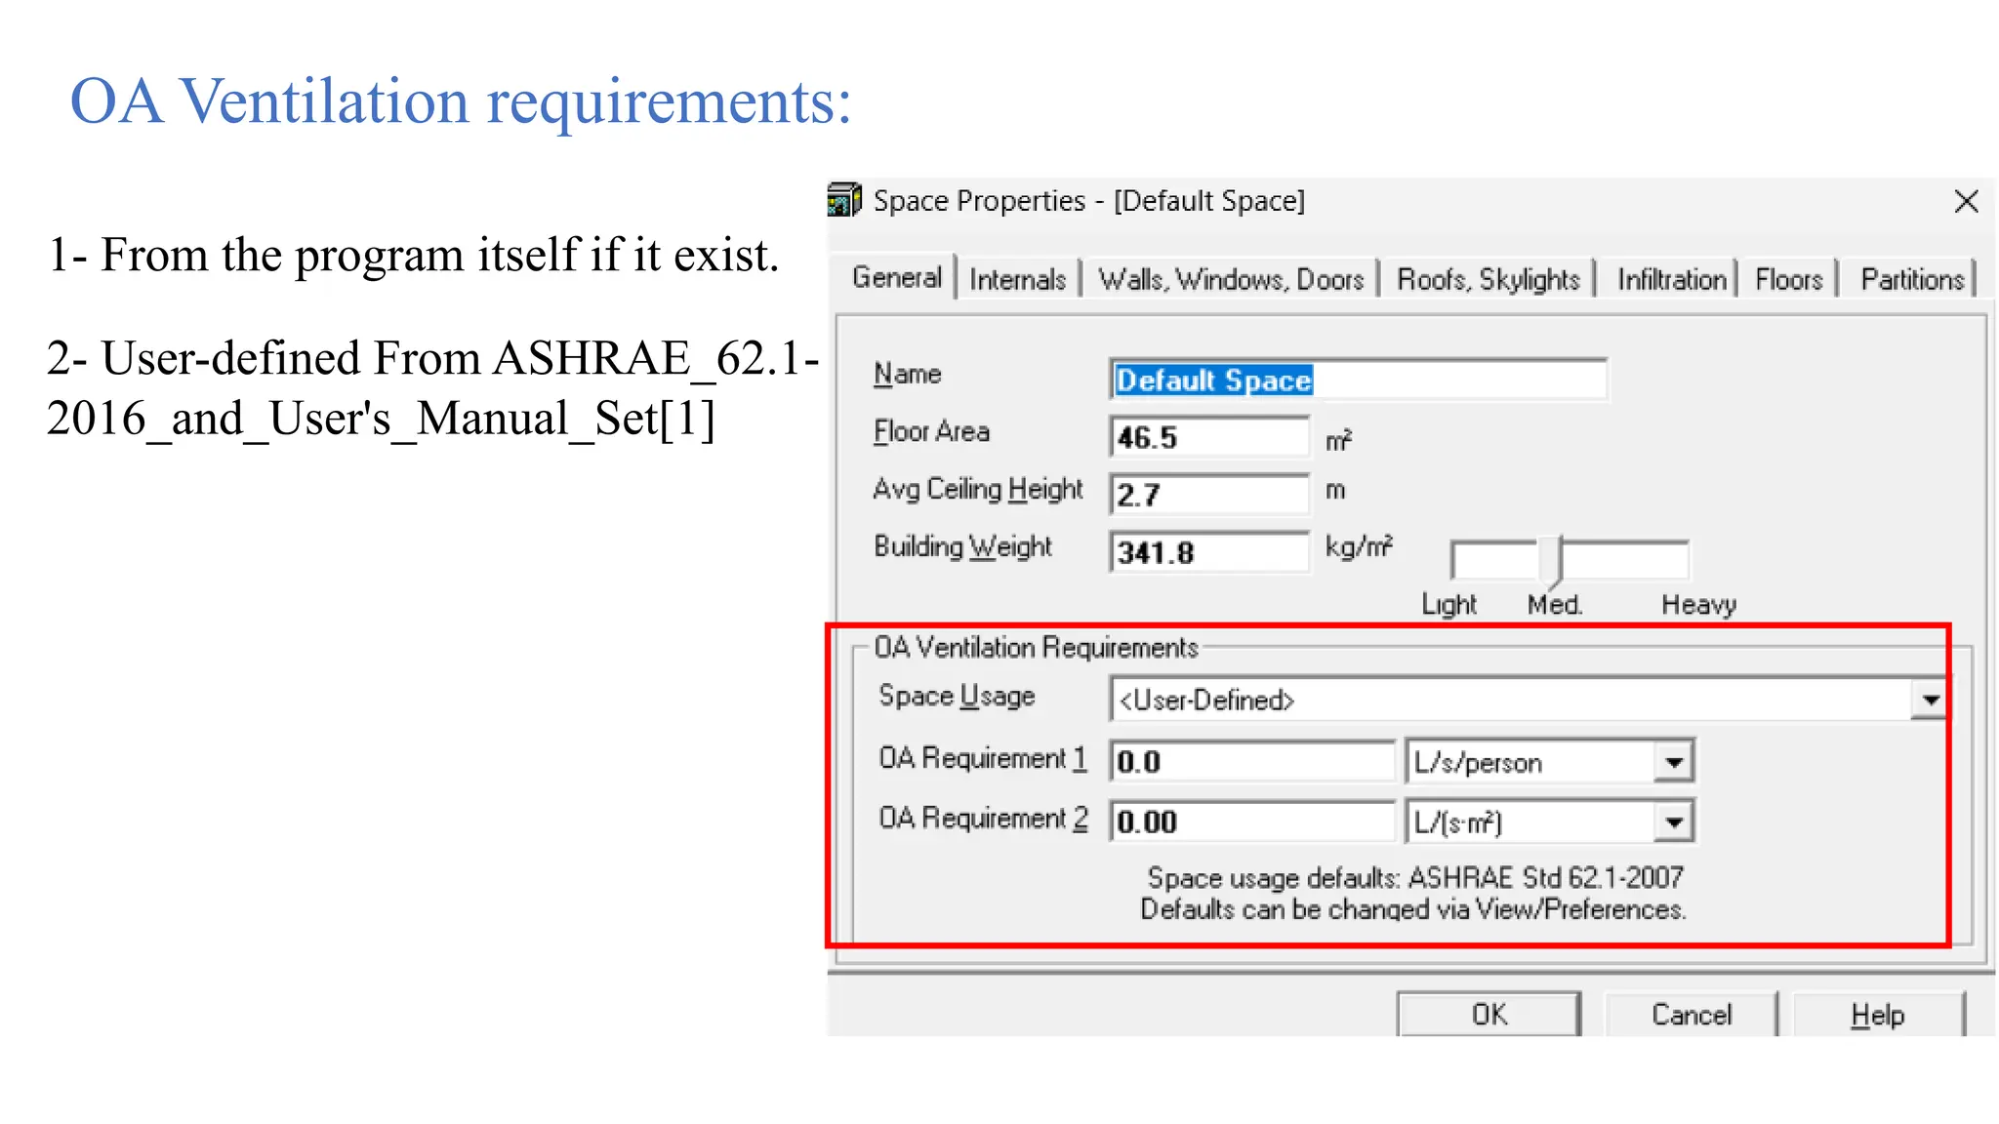Click the Cancel button
The image size is (1999, 1124).
(1691, 1015)
